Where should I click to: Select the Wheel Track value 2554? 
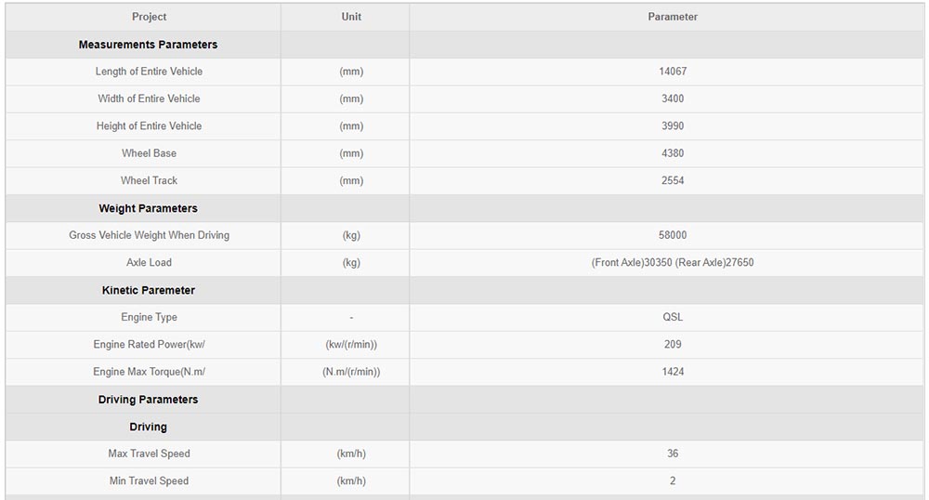coord(673,180)
